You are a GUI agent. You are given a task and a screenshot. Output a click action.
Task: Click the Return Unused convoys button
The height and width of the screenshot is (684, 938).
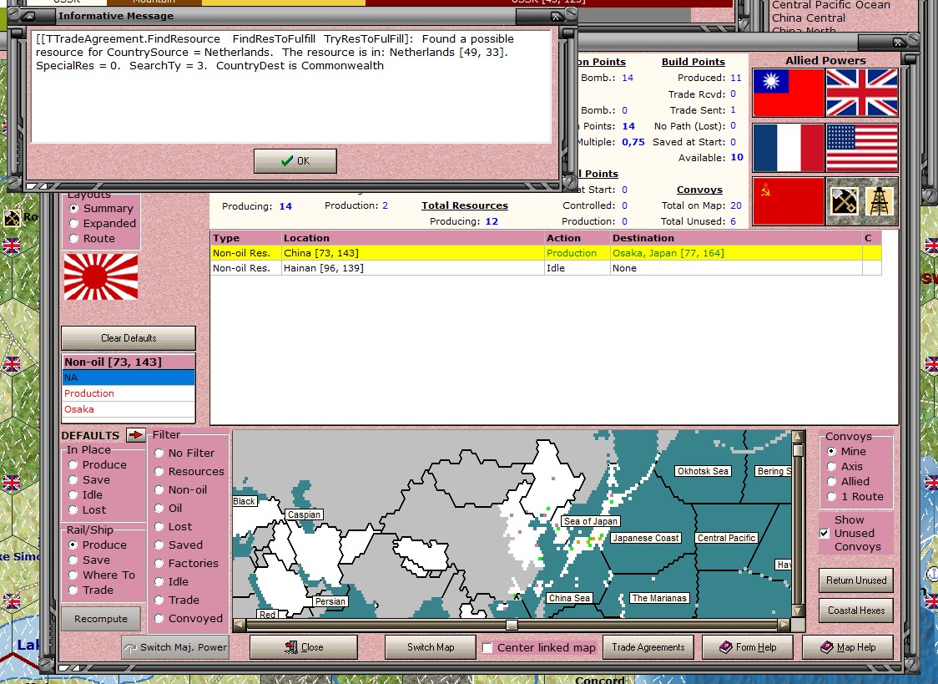856,580
